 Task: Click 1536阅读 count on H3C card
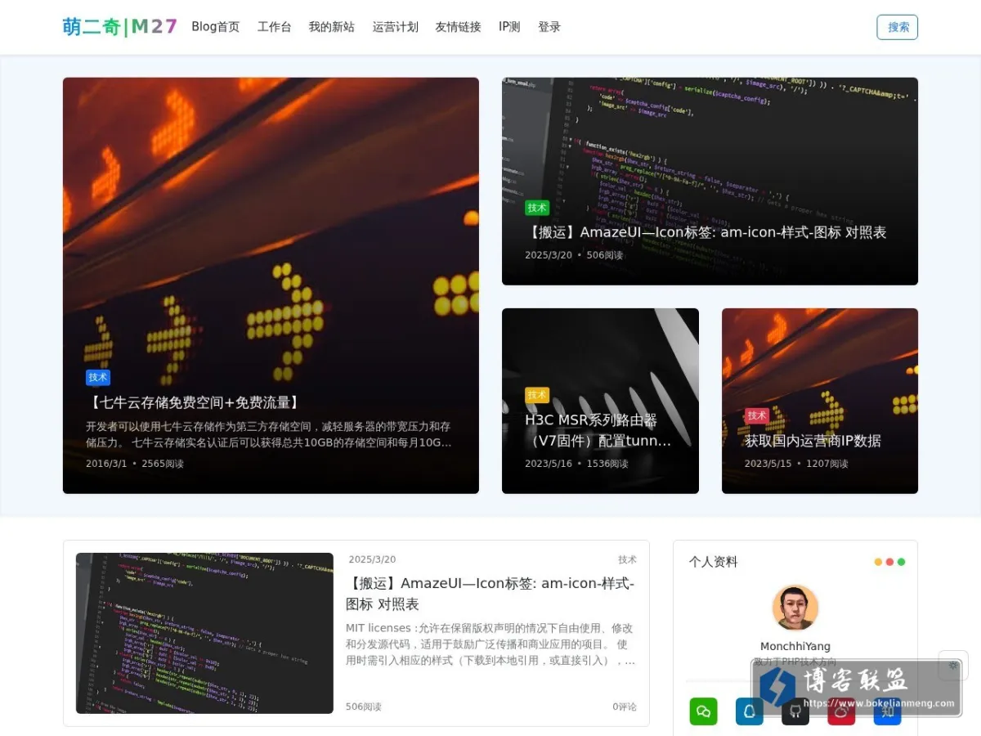coord(607,464)
